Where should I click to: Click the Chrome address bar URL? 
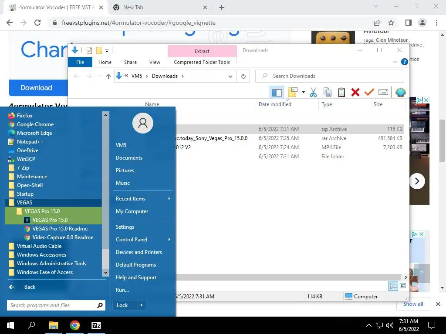click(x=139, y=23)
